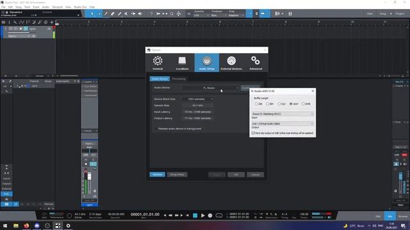This screenshot has height=230, width=410.
Task: Enable Release audio device in background
Action: [156, 129]
